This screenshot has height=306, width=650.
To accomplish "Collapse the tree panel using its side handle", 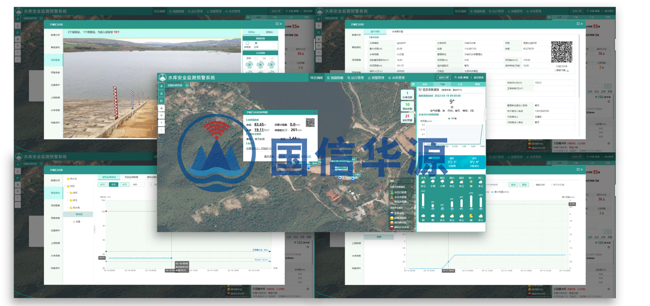I will click(x=94, y=229).
